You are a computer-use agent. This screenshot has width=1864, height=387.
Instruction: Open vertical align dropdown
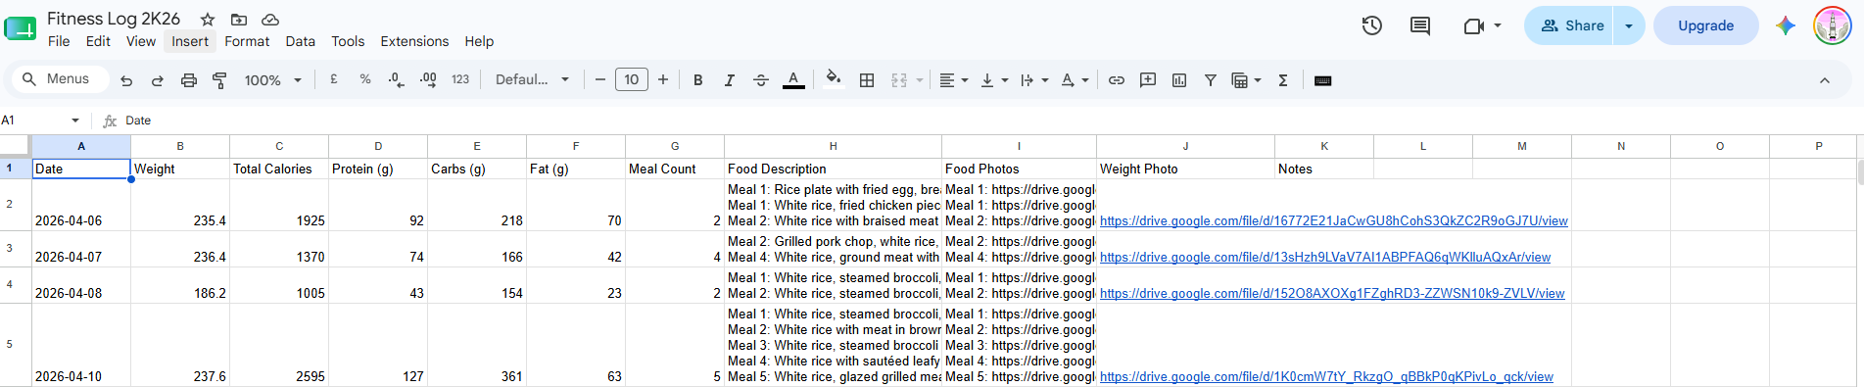994,80
